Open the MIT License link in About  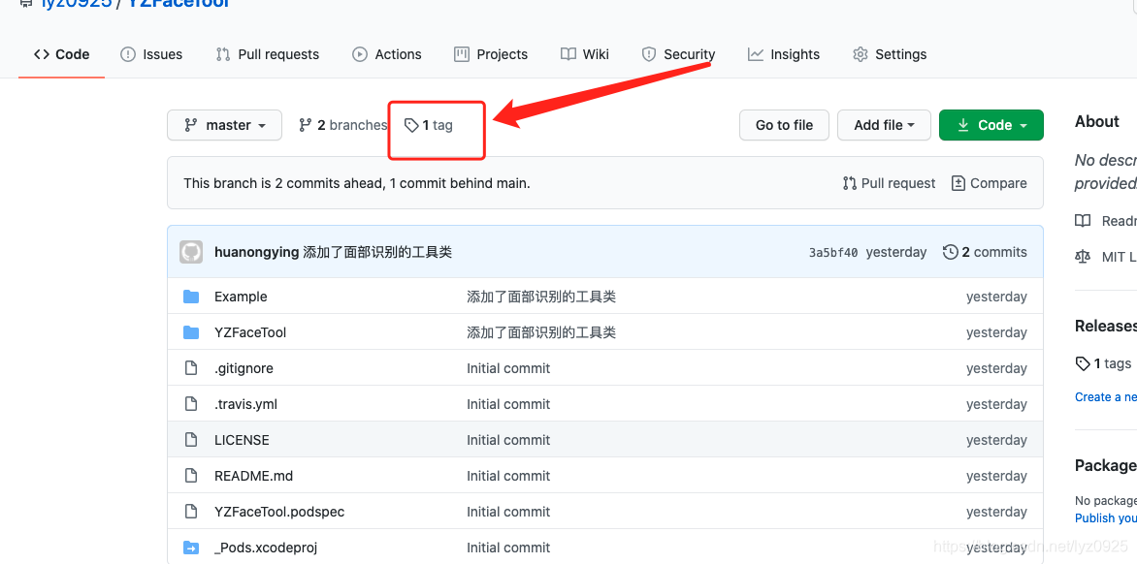(x=1106, y=256)
